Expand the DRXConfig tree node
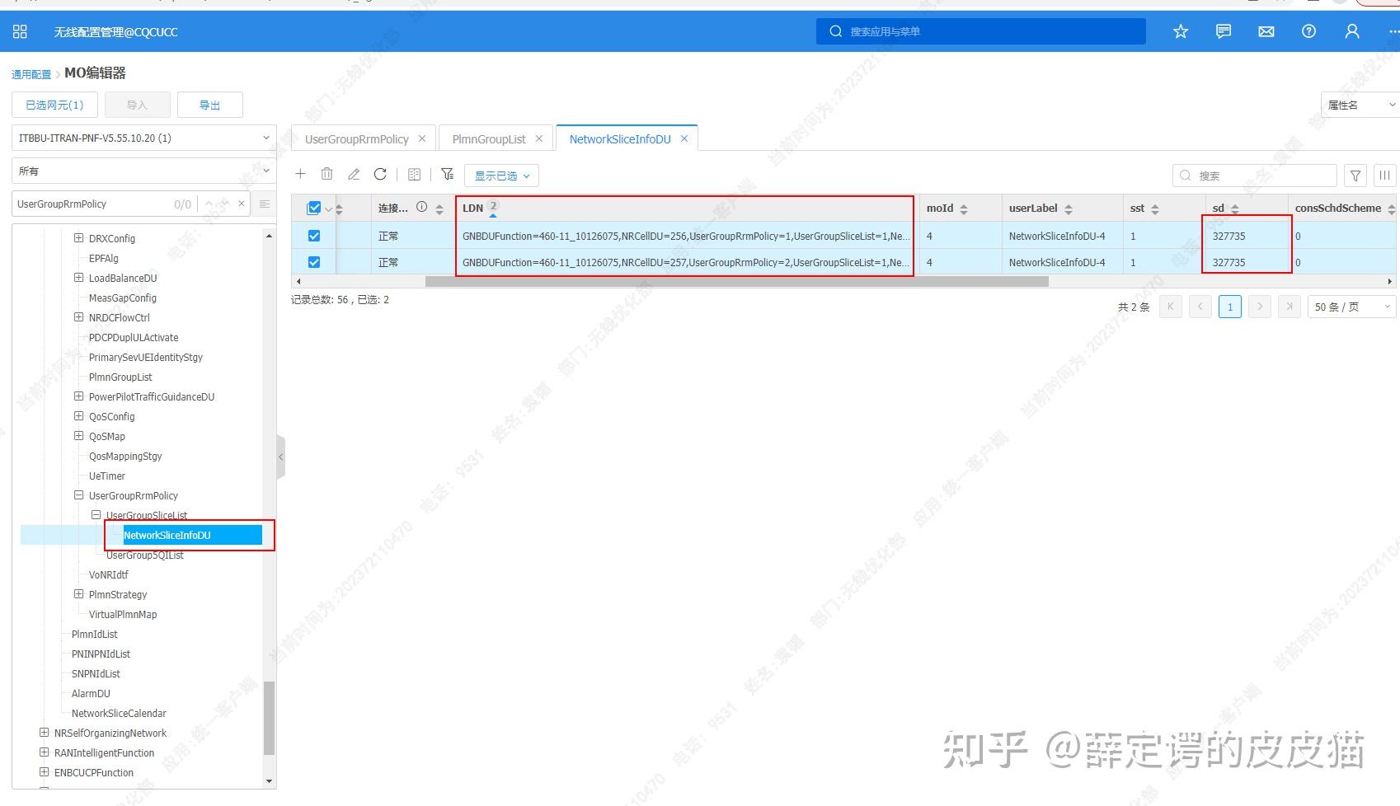Screen dimensions: 1400x806 pyautogui.click(x=78, y=238)
